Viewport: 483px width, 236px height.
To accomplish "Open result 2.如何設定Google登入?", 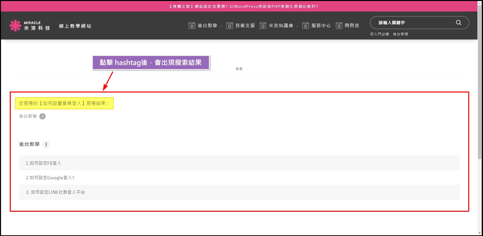I will coord(50,178).
